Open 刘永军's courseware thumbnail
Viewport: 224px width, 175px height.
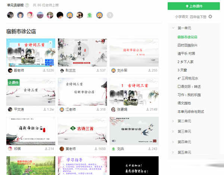pyautogui.click(x=134, y=52)
